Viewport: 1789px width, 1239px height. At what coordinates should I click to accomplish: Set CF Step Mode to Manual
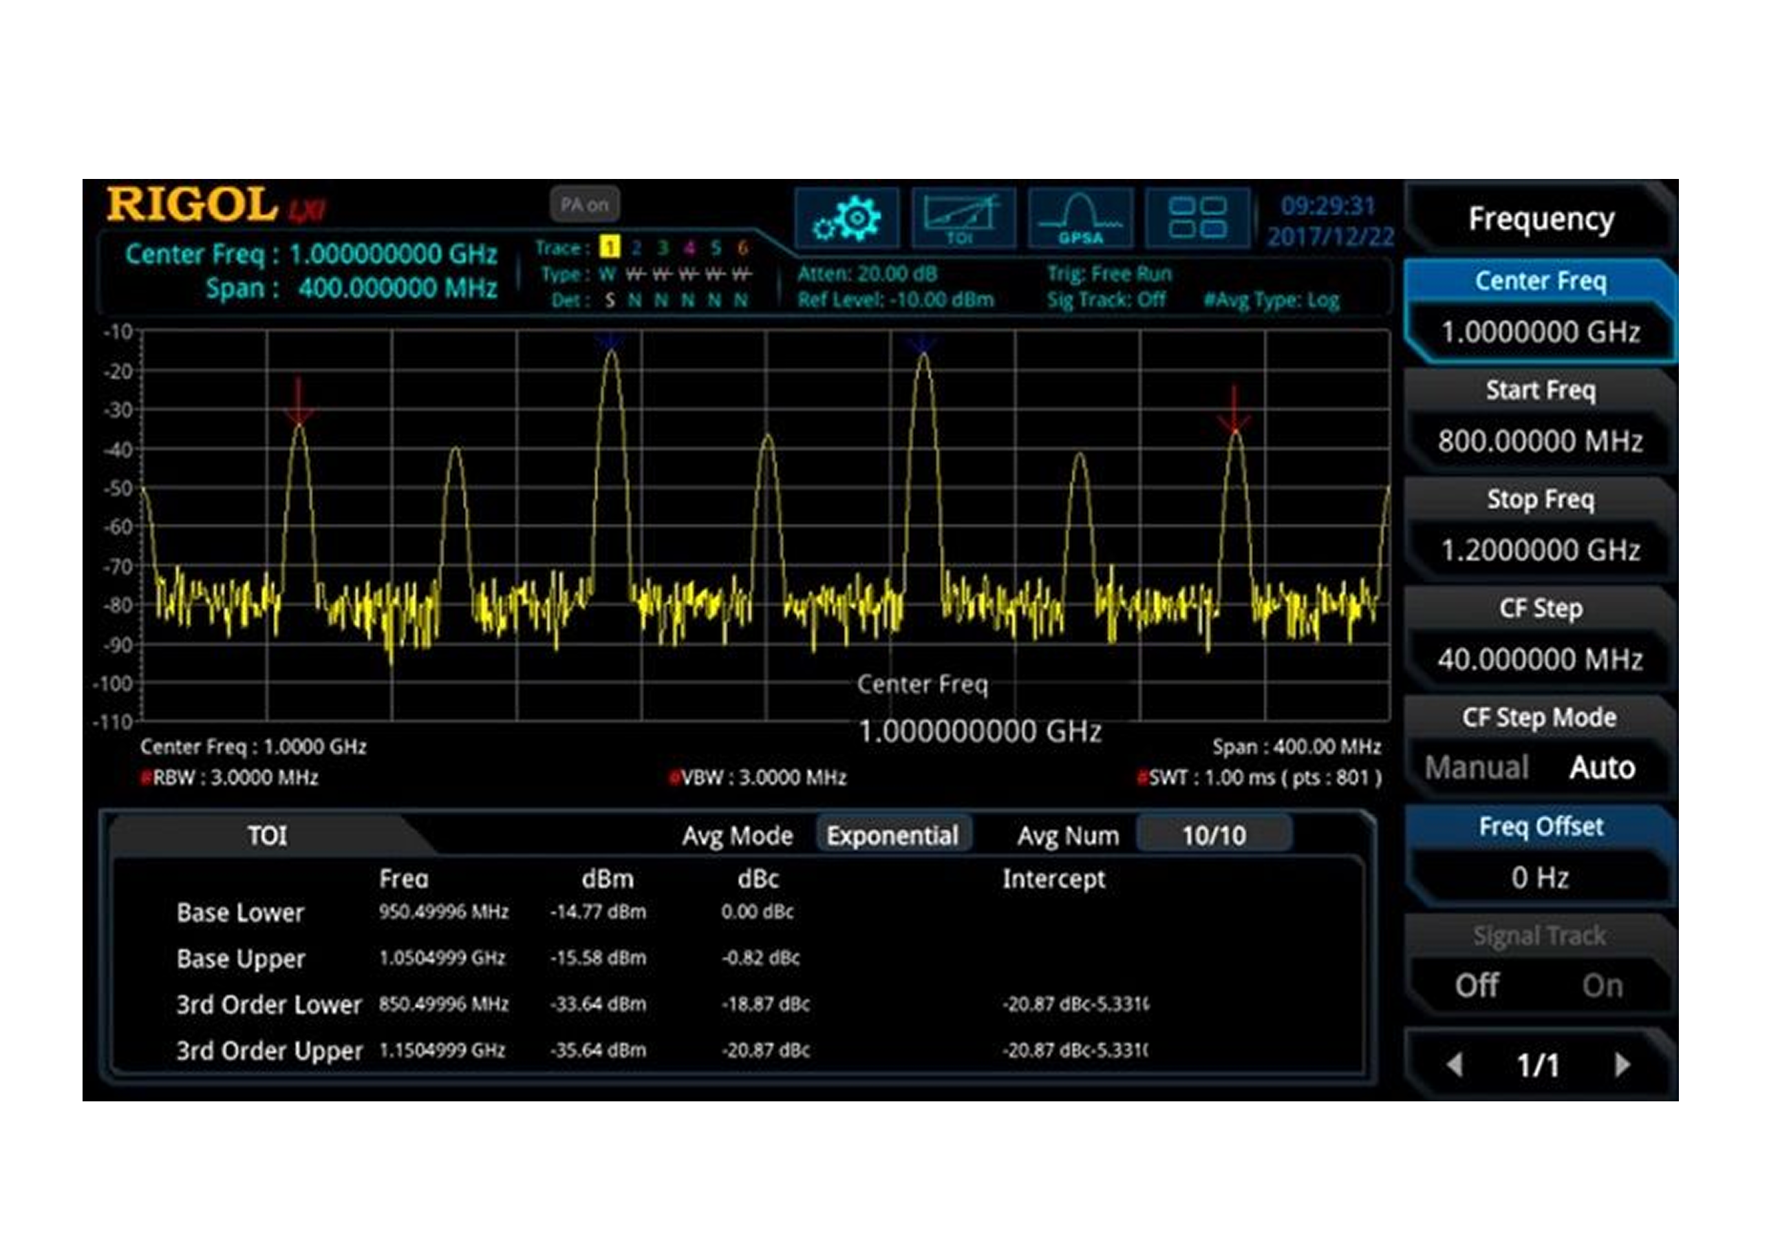tap(1477, 767)
